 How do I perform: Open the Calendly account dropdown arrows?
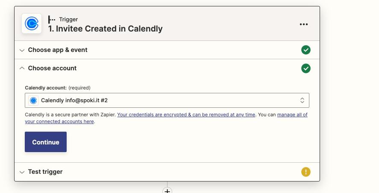pyautogui.click(x=302, y=101)
